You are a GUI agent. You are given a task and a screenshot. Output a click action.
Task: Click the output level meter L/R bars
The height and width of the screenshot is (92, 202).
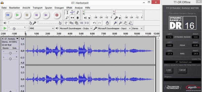[98, 13]
